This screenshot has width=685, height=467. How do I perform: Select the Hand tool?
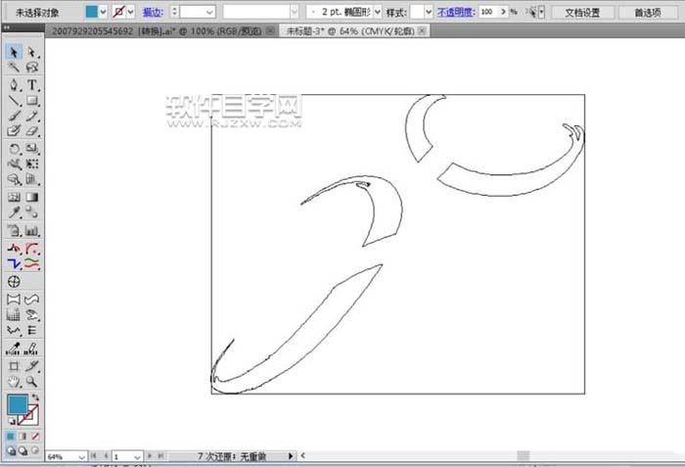pyautogui.click(x=14, y=382)
